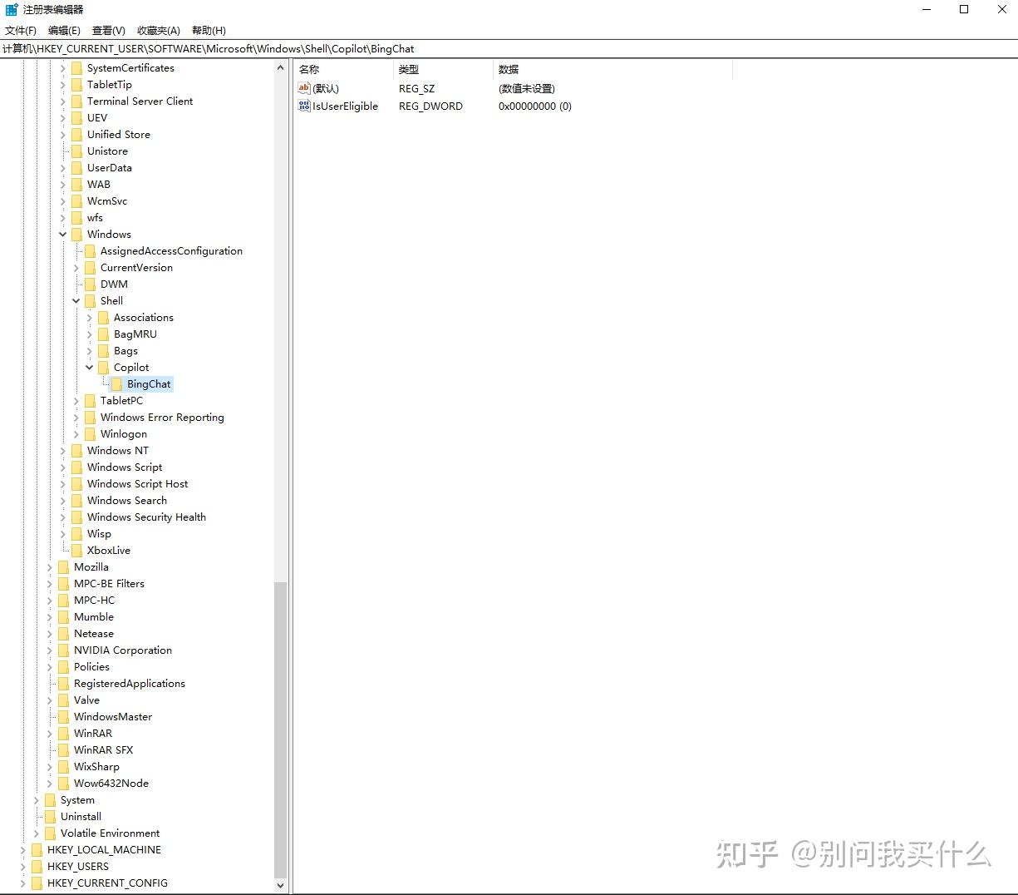Open the 查看(V) menu

[x=109, y=31]
